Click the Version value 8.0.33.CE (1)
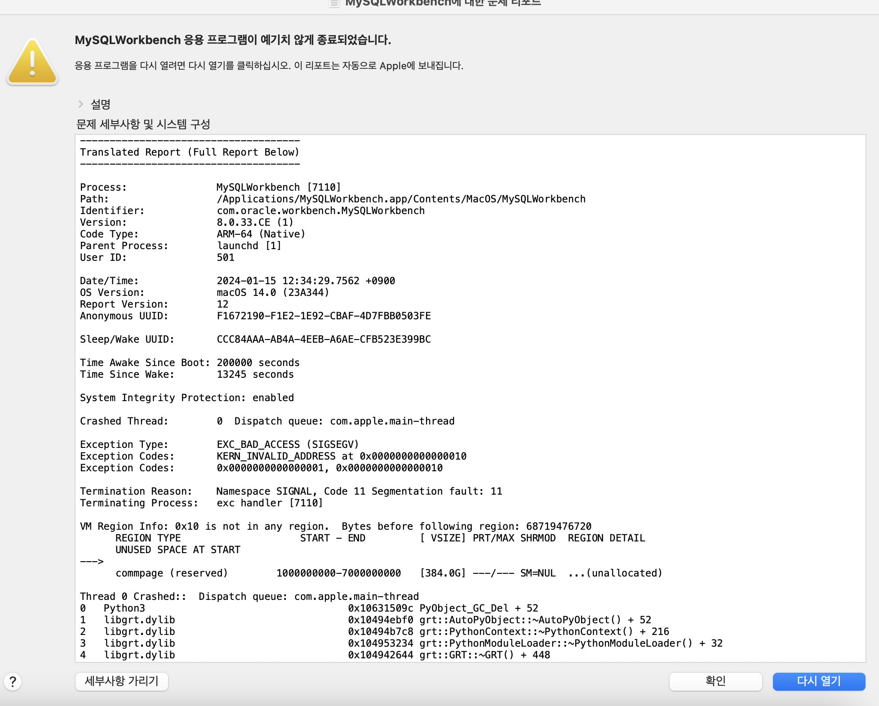Viewport: 879px width, 706px height. (255, 223)
